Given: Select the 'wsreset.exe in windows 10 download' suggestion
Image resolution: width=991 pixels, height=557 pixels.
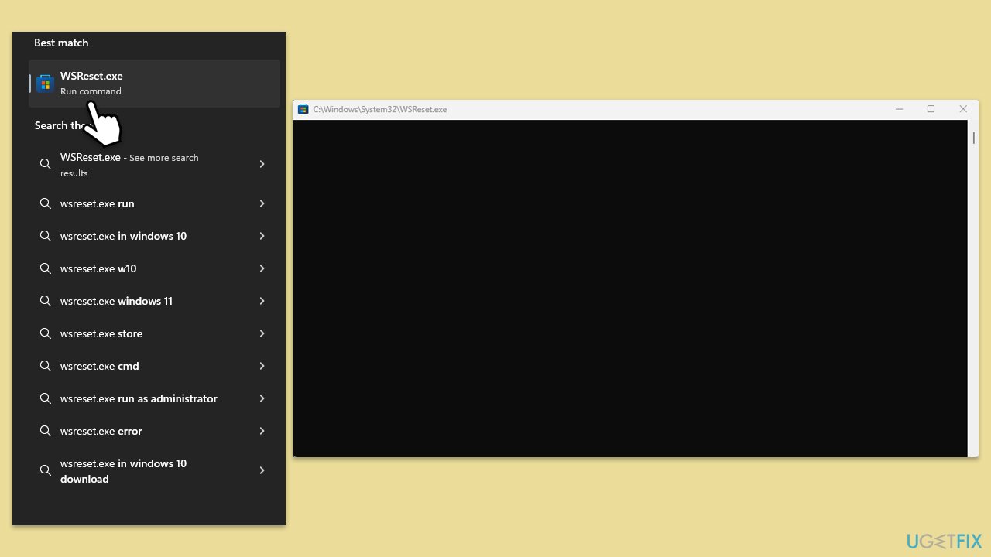Looking at the screenshot, I should [x=123, y=470].
